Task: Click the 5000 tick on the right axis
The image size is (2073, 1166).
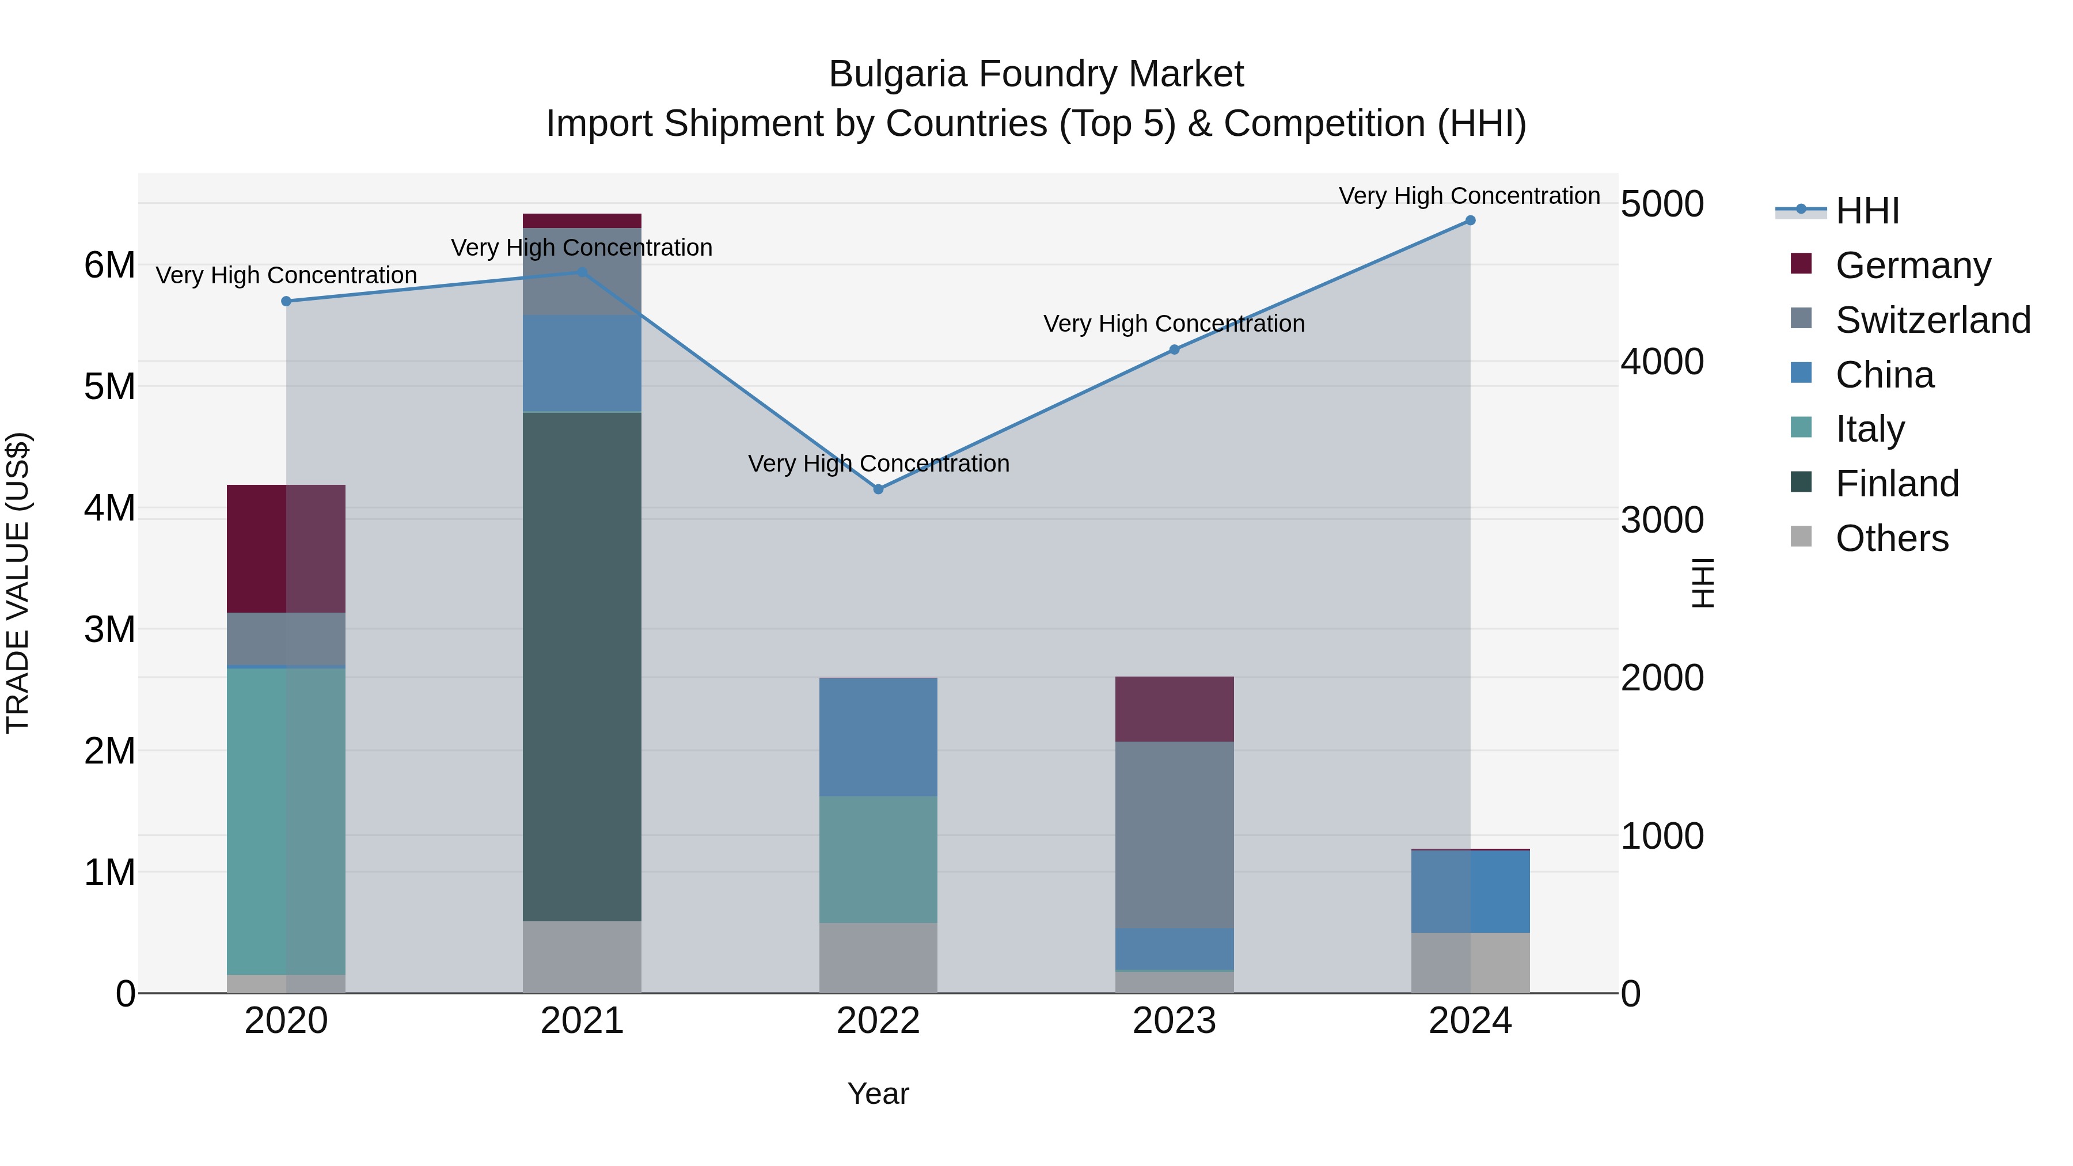Action: [1662, 204]
